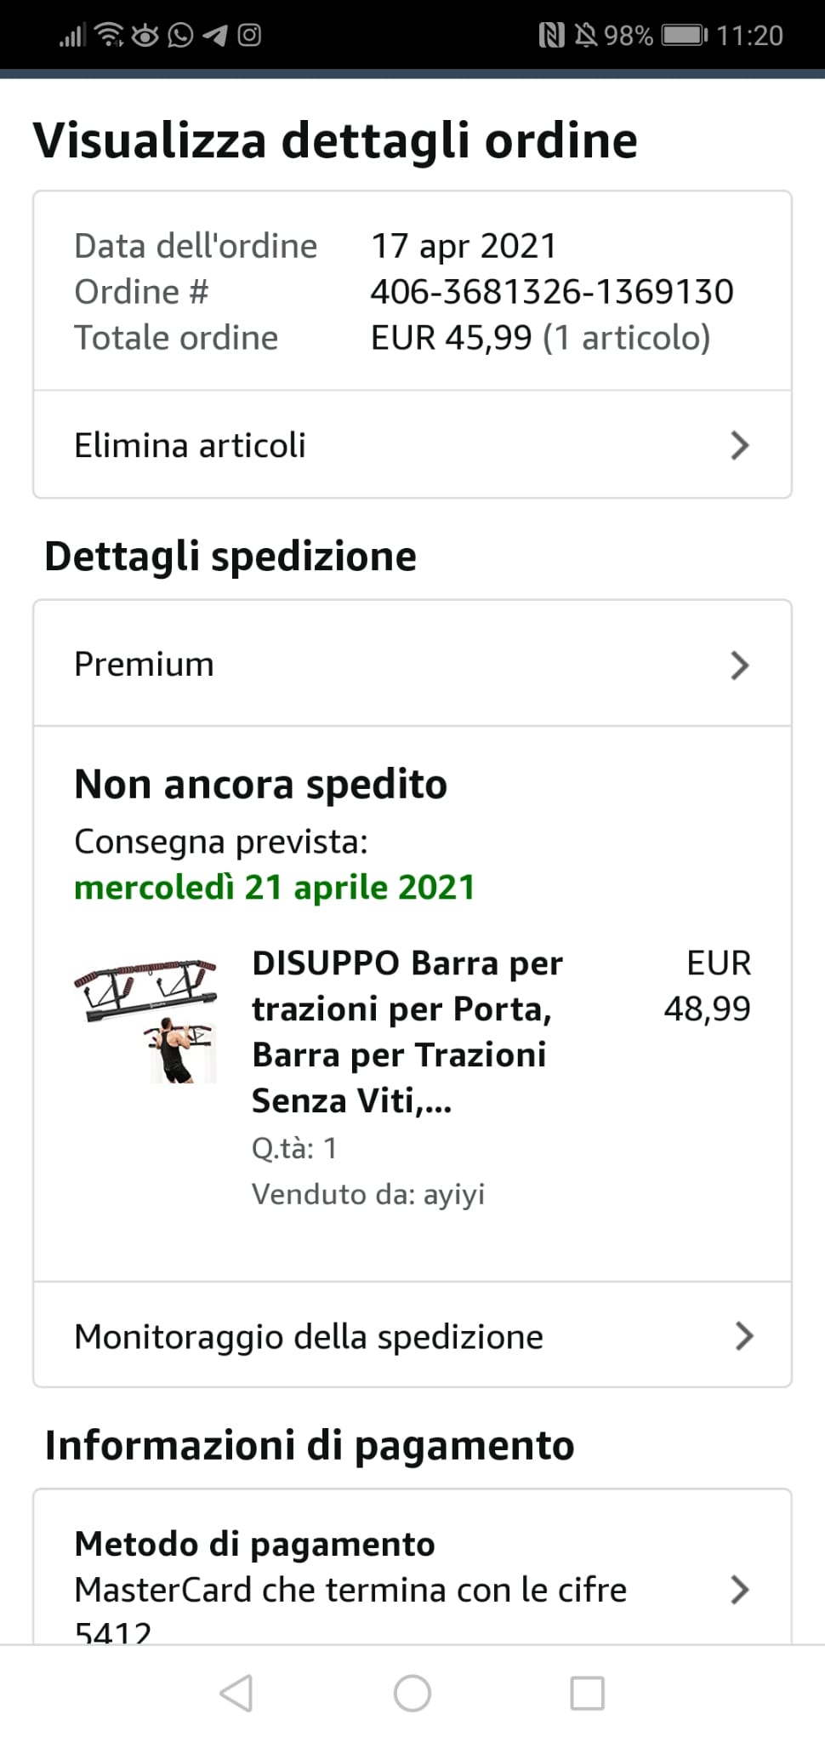Tap the muted notifications bell icon
825x1743 pixels.
click(x=586, y=35)
